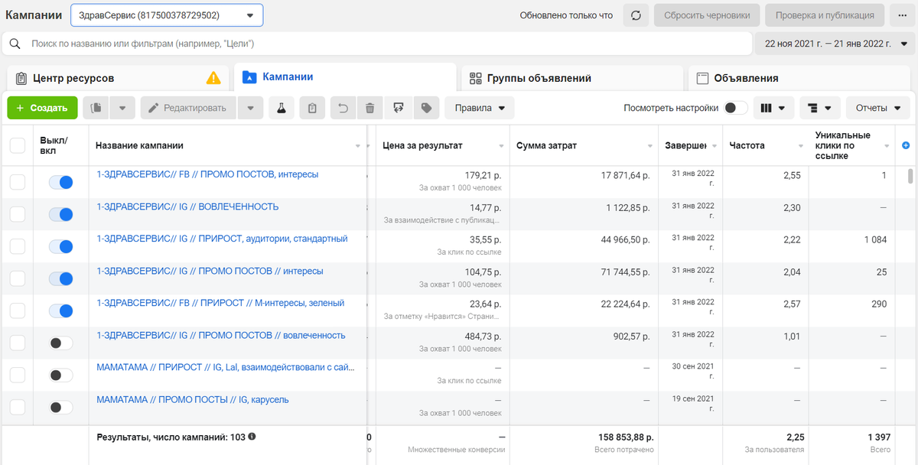
Task: Click the trash delete icon
Action: [x=370, y=108]
